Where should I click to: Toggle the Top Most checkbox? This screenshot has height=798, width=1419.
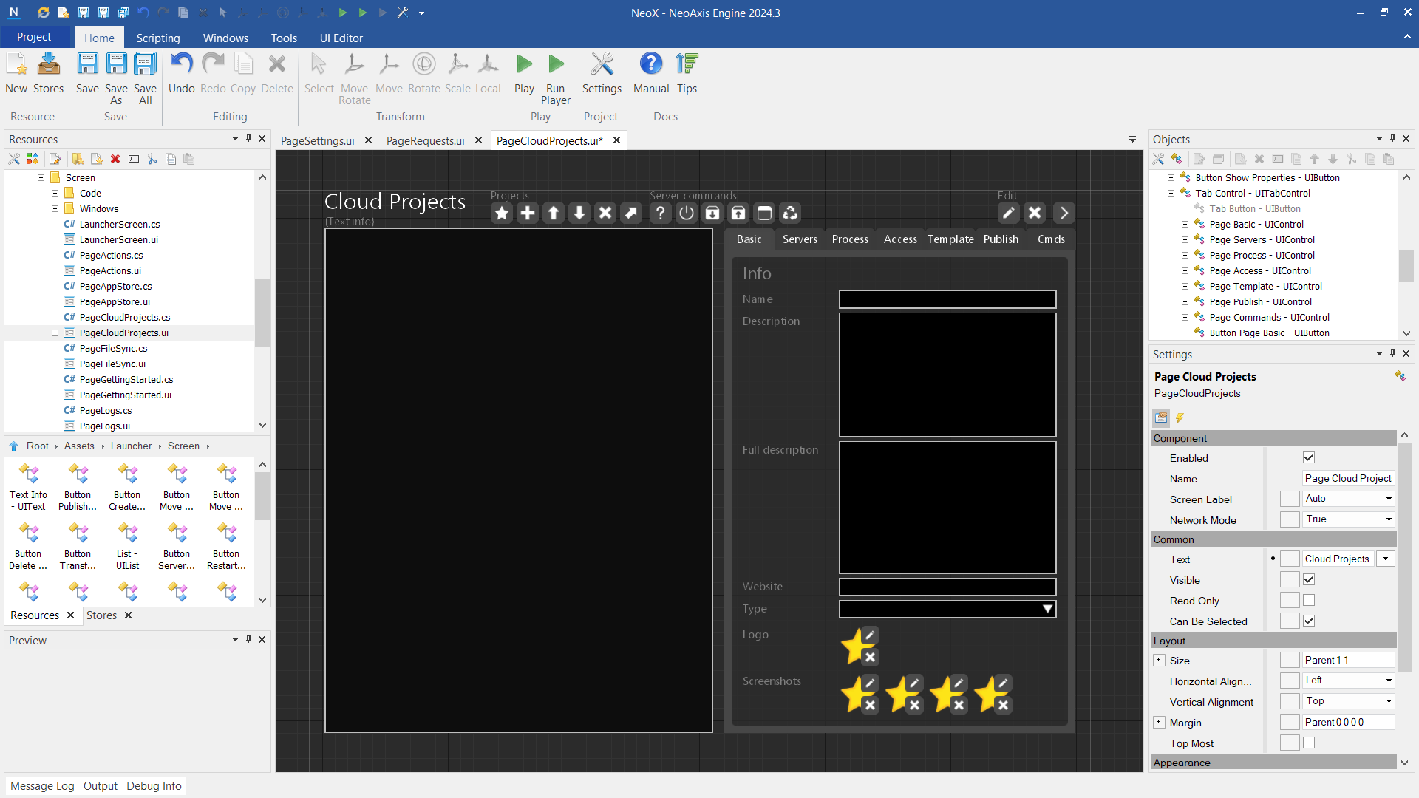coord(1309,743)
